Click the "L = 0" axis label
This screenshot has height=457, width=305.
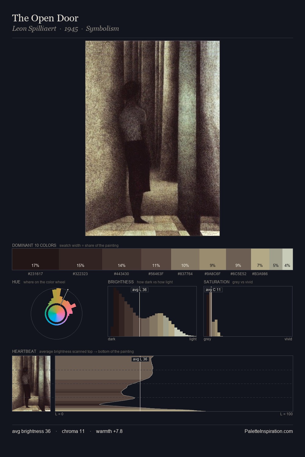click(59, 414)
